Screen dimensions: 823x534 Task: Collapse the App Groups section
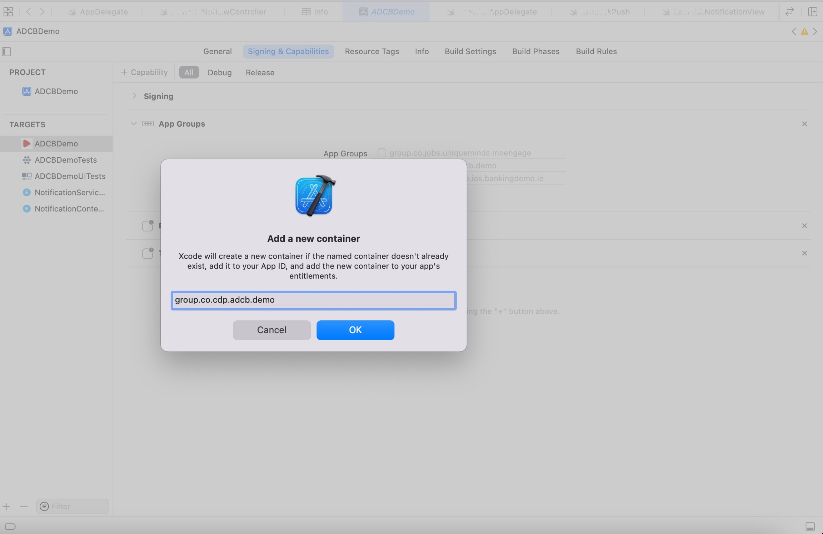[134, 124]
